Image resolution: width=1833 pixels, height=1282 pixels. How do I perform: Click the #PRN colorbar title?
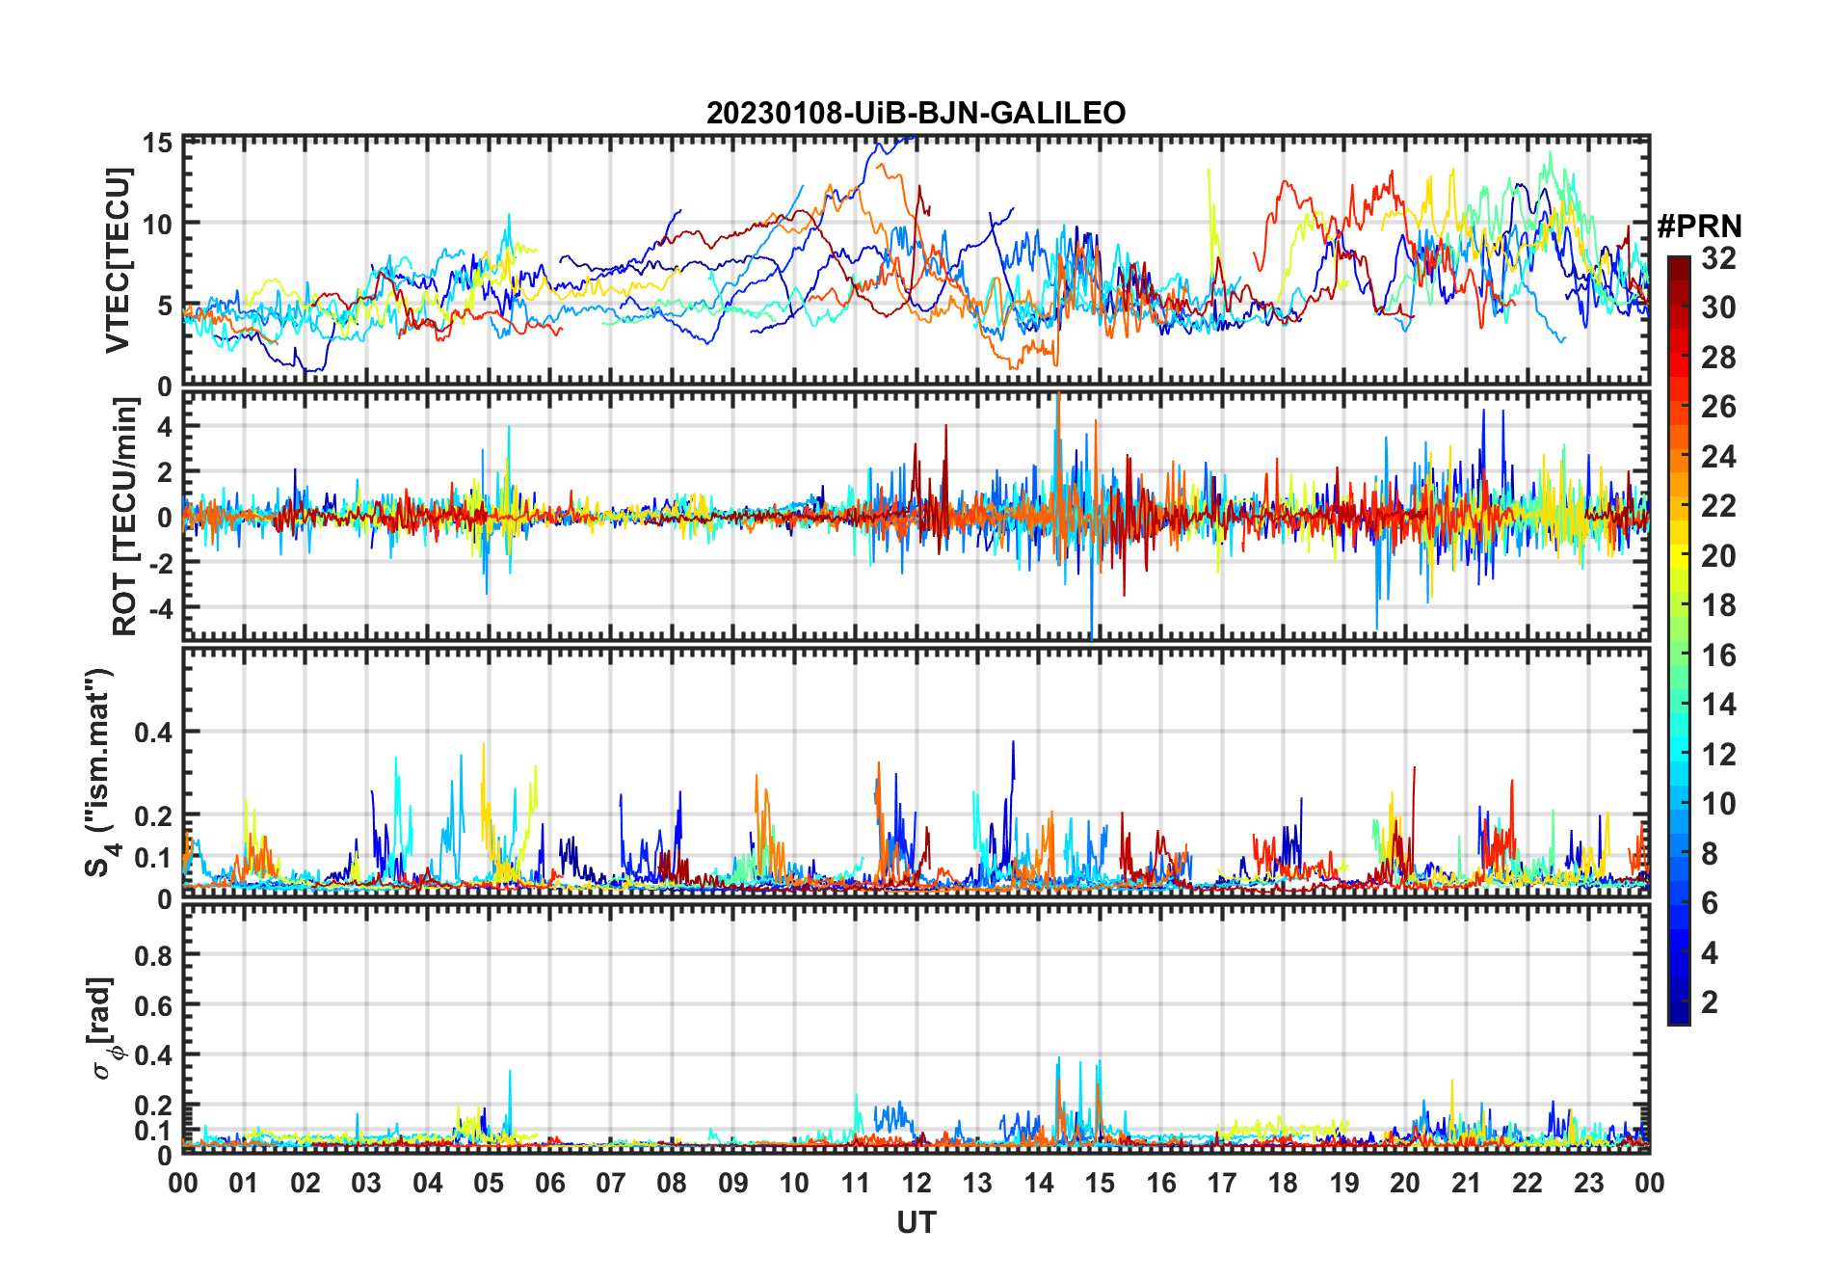(1699, 227)
